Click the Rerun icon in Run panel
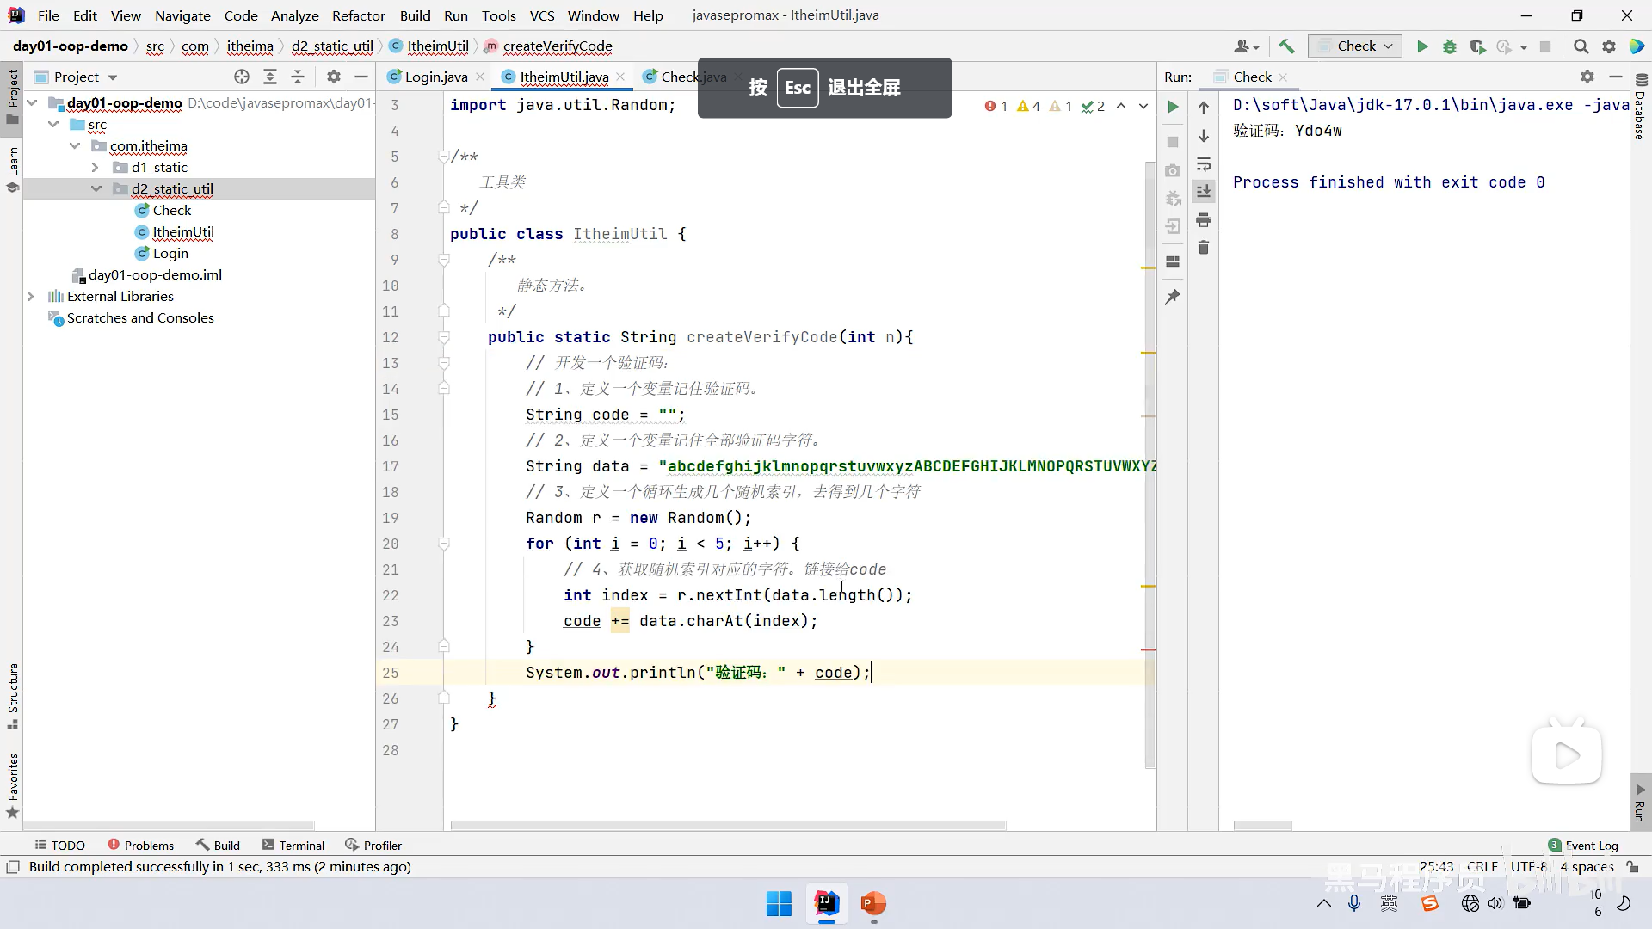The image size is (1652, 929). pos(1173,107)
